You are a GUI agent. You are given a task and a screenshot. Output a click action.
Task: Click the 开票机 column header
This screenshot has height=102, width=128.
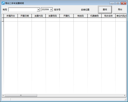[67, 16]
